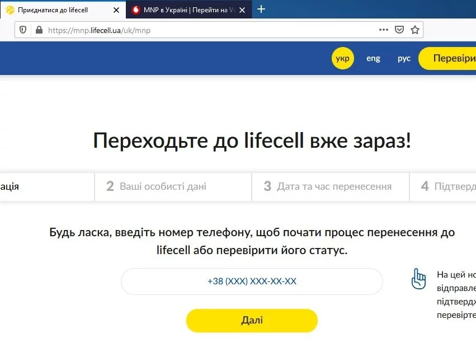Open a new browser tab
The image size is (476, 361).
[261, 9]
